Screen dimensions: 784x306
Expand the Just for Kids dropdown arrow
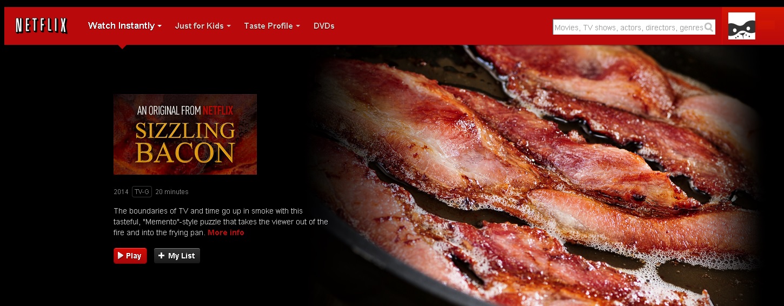(229, 26)
